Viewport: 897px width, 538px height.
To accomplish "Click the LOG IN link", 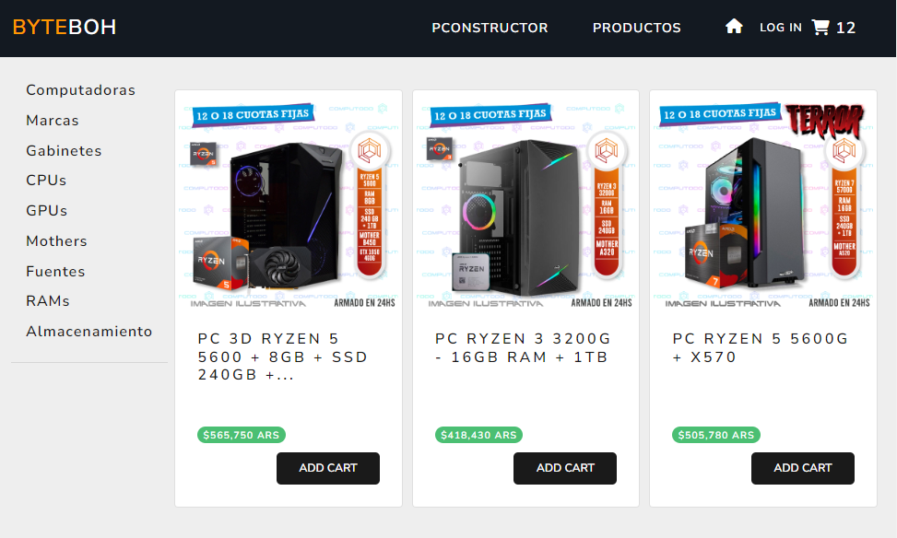I will point(780,28).
